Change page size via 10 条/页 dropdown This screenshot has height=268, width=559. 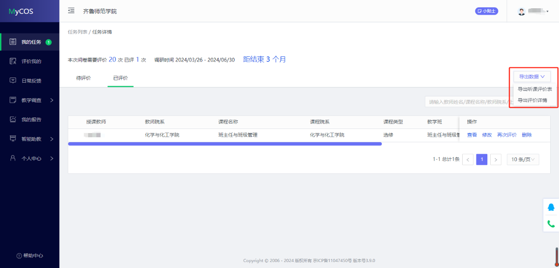523,160
